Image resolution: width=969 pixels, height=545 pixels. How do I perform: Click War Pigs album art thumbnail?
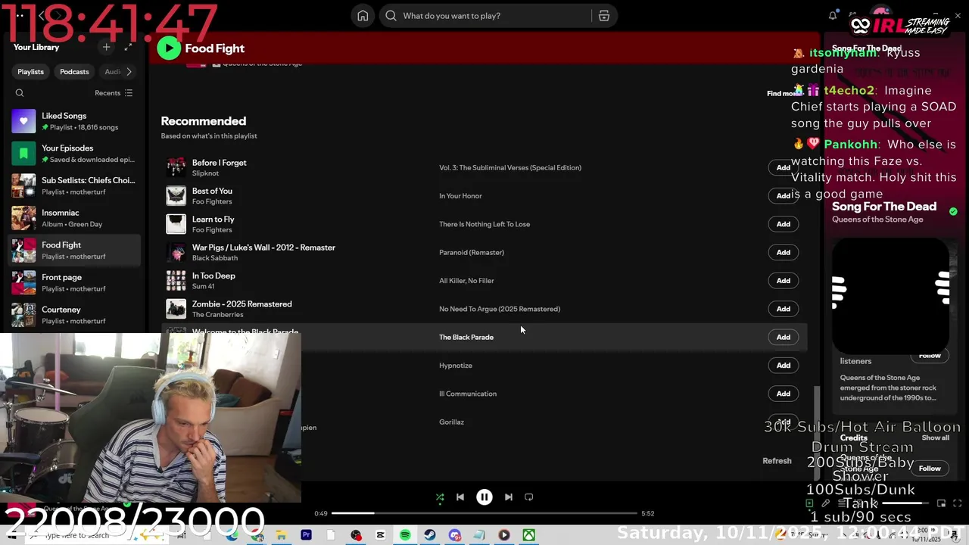(x=176, y=252)
